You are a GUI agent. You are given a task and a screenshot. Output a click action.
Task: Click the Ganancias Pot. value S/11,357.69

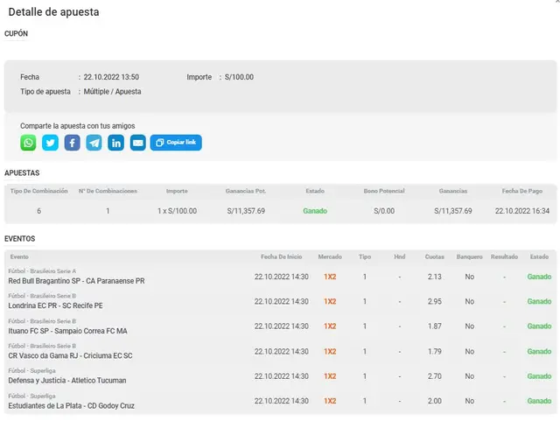tap(246, 211)
